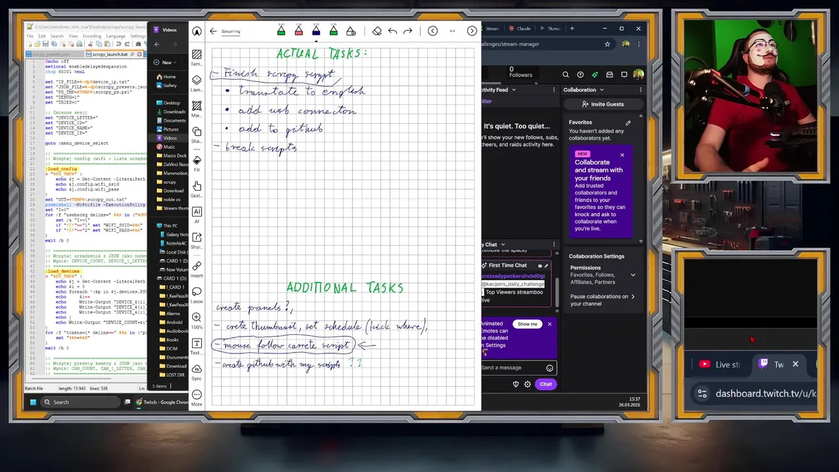The image size is (839, 472).
Task: Select the red pen in note toolbar
Action: [x=298, y=31]
